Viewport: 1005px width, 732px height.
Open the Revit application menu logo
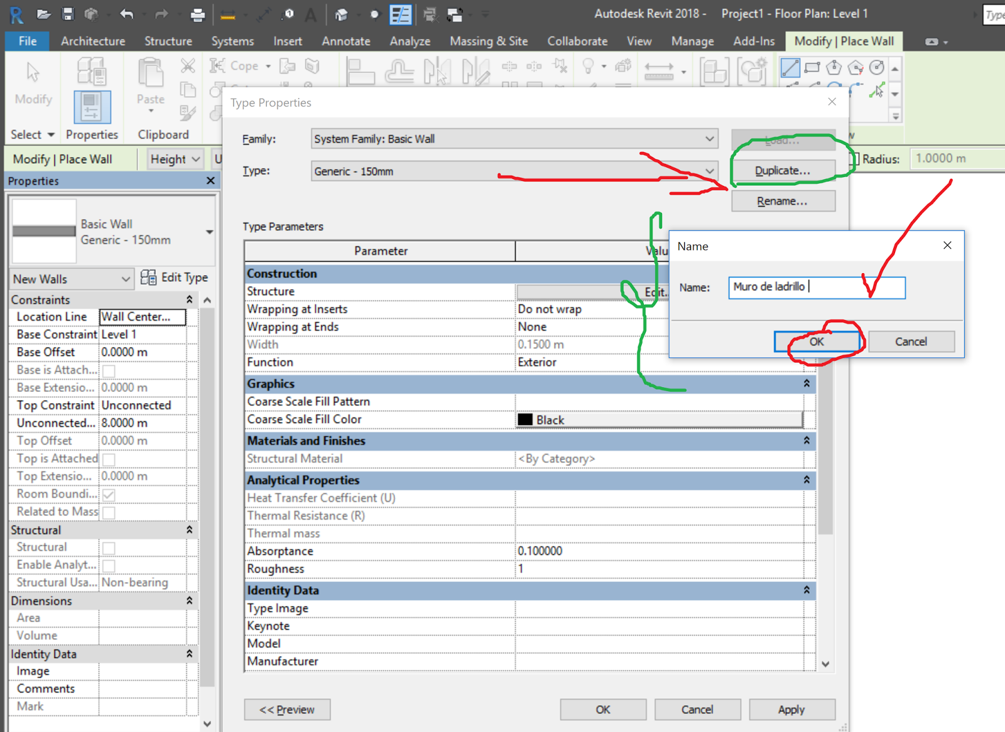click(x=16, y=14)
